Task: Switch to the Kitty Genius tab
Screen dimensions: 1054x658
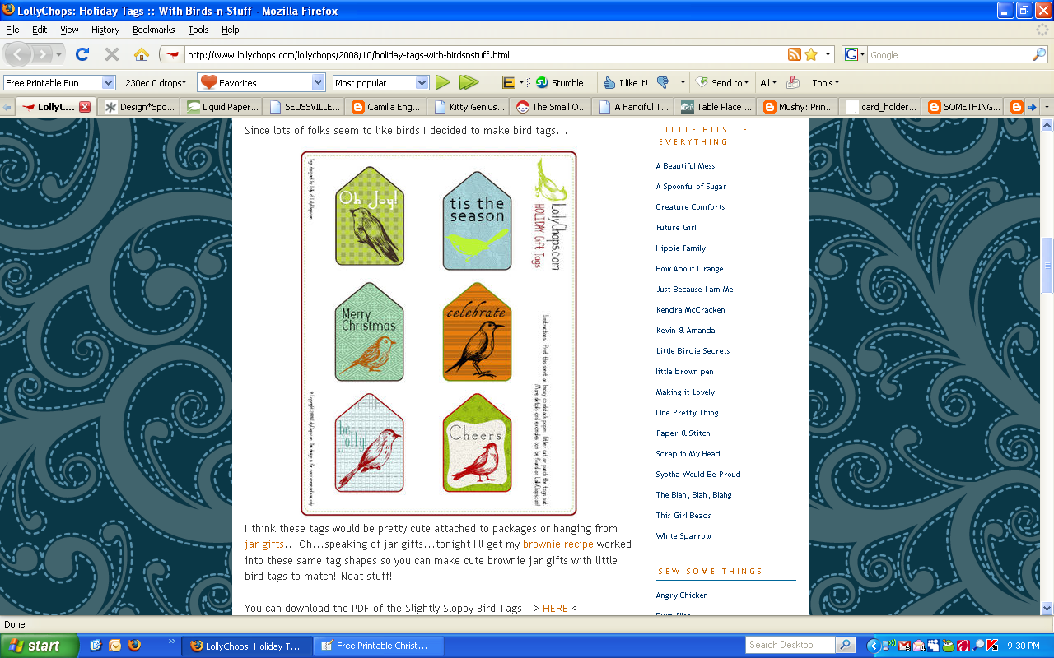Action: 469,107
